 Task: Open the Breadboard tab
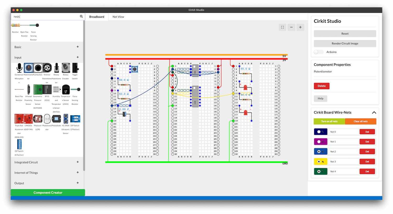click(x=97, y=17)
